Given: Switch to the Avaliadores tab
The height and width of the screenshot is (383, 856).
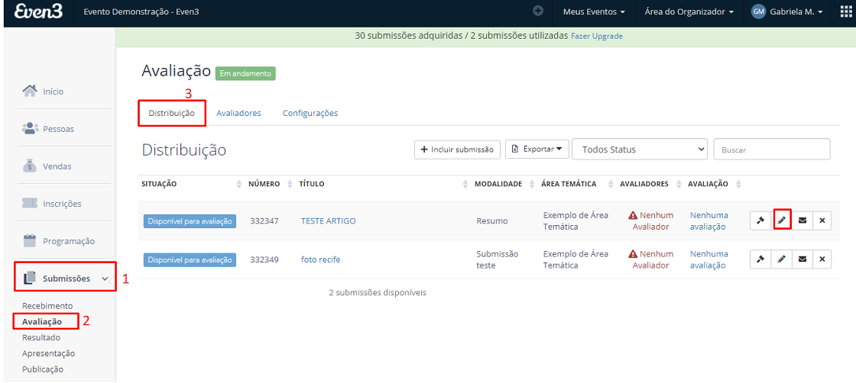Looking at the screenshot, I should click(x=238, y=114).
